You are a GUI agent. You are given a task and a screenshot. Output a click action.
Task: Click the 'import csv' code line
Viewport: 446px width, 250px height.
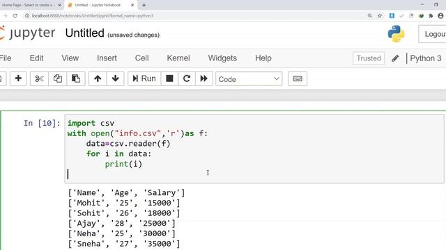[91, 124]
